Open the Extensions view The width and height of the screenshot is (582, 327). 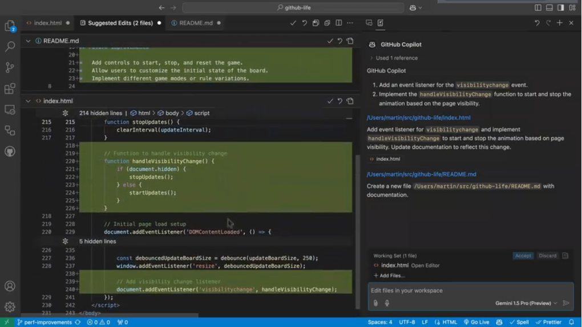tap(10, 88)
